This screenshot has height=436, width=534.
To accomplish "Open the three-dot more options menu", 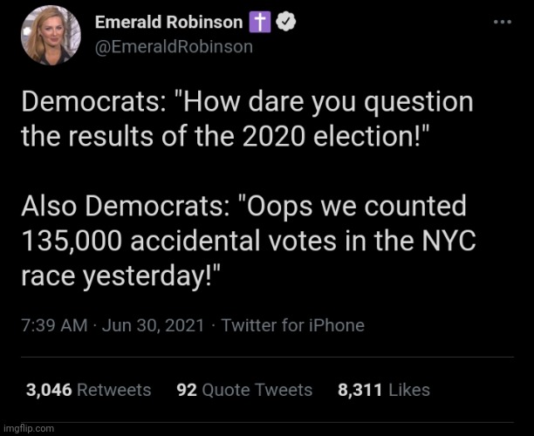I will [503, 21].
